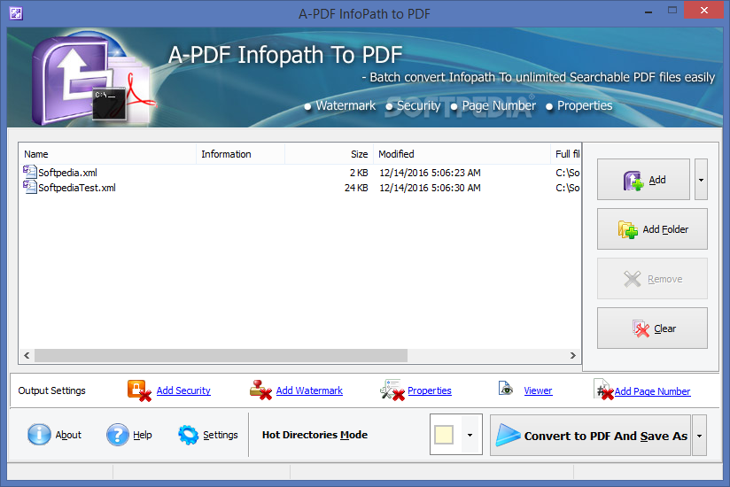Click the horizontal scrollbar thumb
This screenshot has height=487, width=730.
pos(221,355)
